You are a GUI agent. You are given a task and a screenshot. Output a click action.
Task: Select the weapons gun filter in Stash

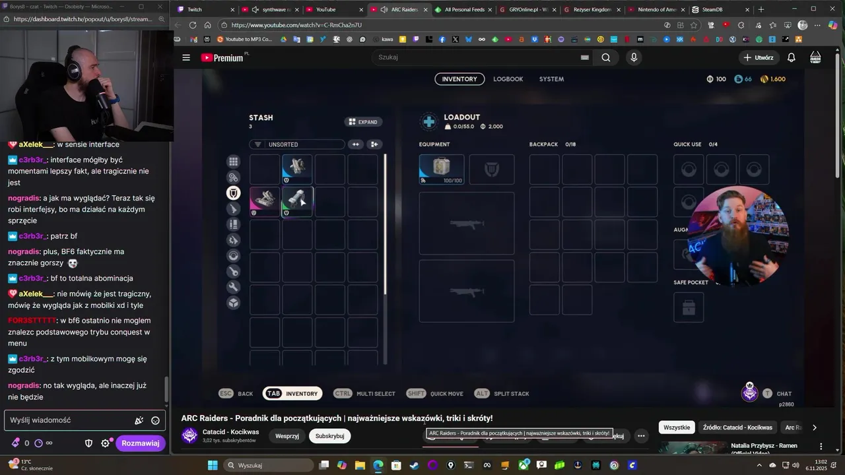(233, 209)
